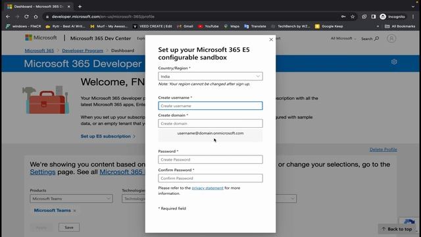This screenshot has width=421, height=237.
Task: Open the VEED CREATE bookmark
Action: point(152,26)
